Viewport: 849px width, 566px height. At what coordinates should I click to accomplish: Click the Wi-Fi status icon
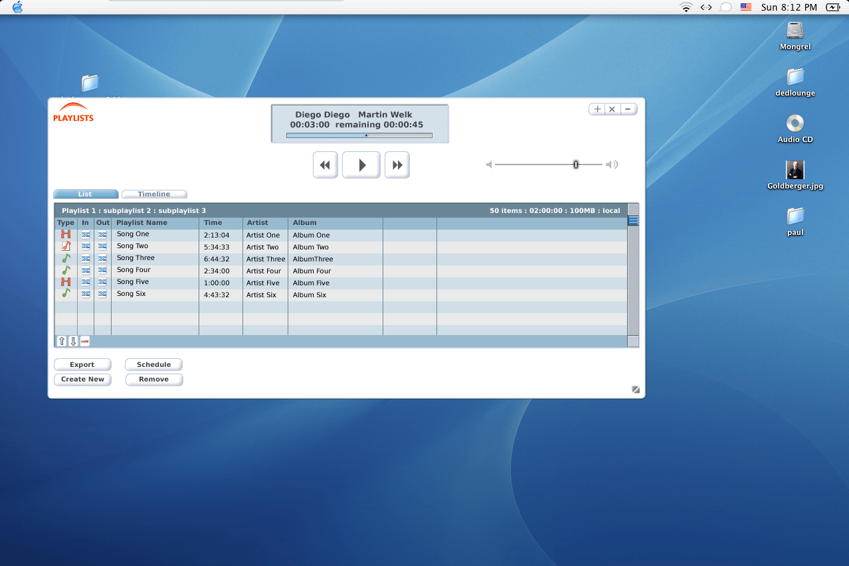(686, 7)
